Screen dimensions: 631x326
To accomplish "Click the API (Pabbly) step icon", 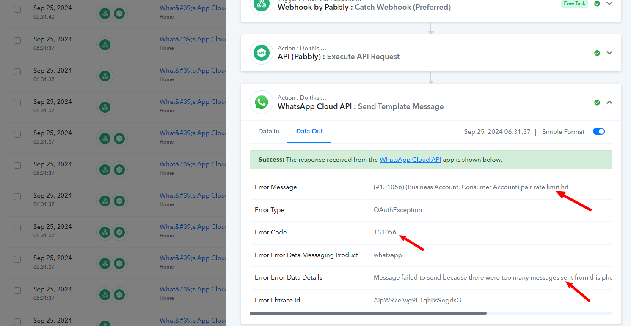I will (x=262, y=53).
